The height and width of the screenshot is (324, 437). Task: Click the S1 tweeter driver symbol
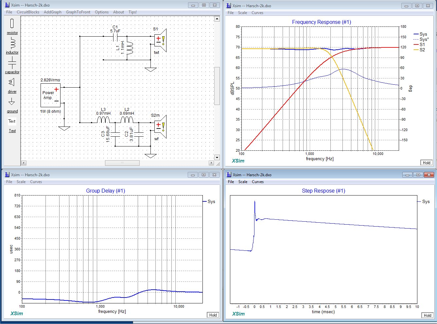pyautogui.click(x=161, y=40)
